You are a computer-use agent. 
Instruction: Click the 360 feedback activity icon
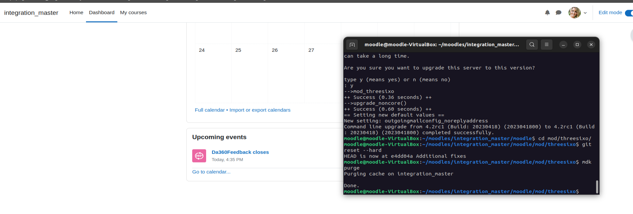199,156
